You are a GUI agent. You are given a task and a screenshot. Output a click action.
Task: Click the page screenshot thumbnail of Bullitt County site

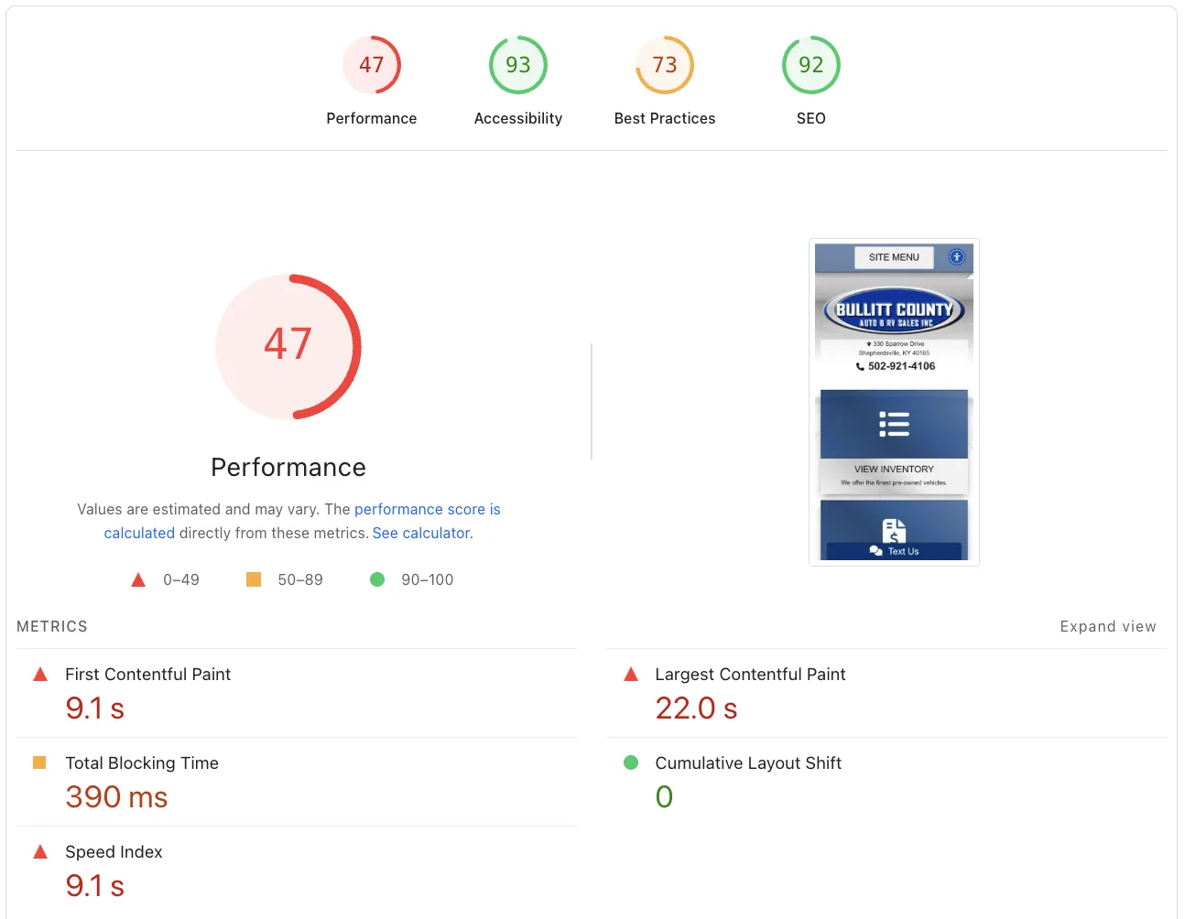[x=894, y=403]
